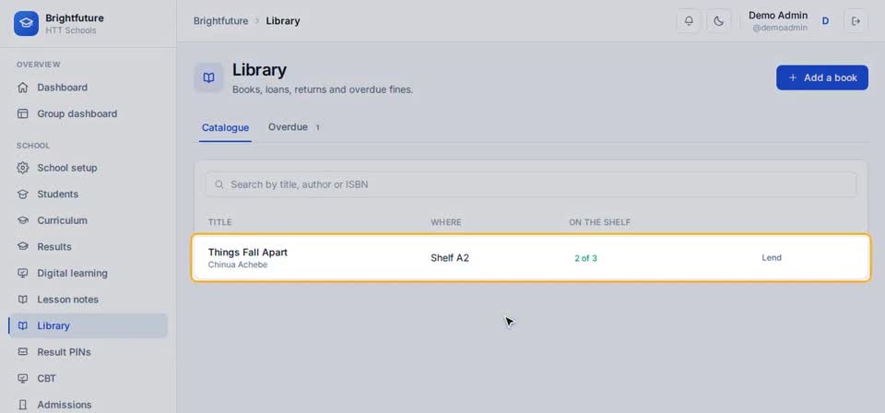Click the author Chinua Achebe
The width and height of the screenshot is (885, 413).
point(238,265)
